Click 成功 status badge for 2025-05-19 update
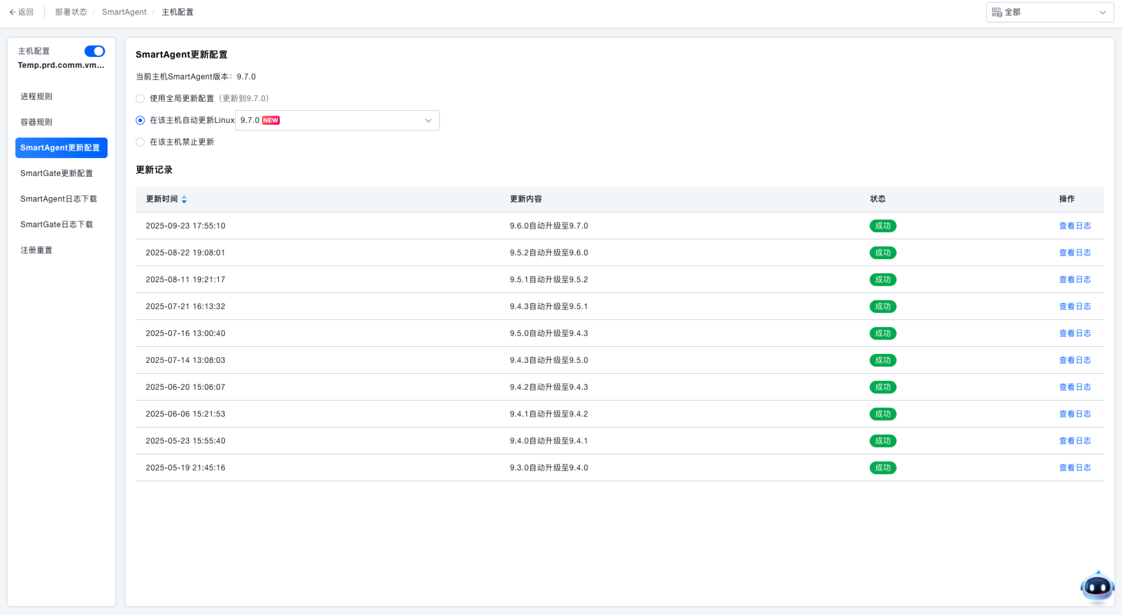The image size is (1122, 615). 882,468
